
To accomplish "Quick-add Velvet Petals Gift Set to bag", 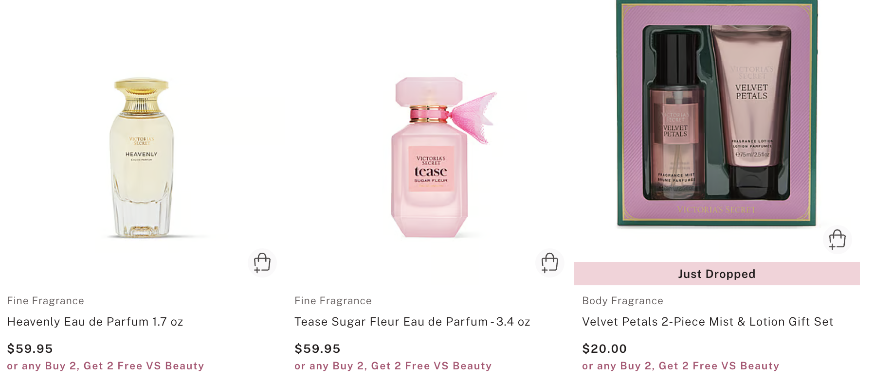I will click(x=837, y=239).
